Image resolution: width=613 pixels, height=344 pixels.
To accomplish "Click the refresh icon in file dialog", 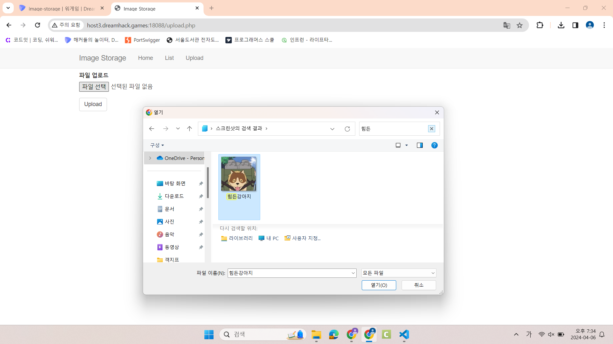I will [347, 129].
